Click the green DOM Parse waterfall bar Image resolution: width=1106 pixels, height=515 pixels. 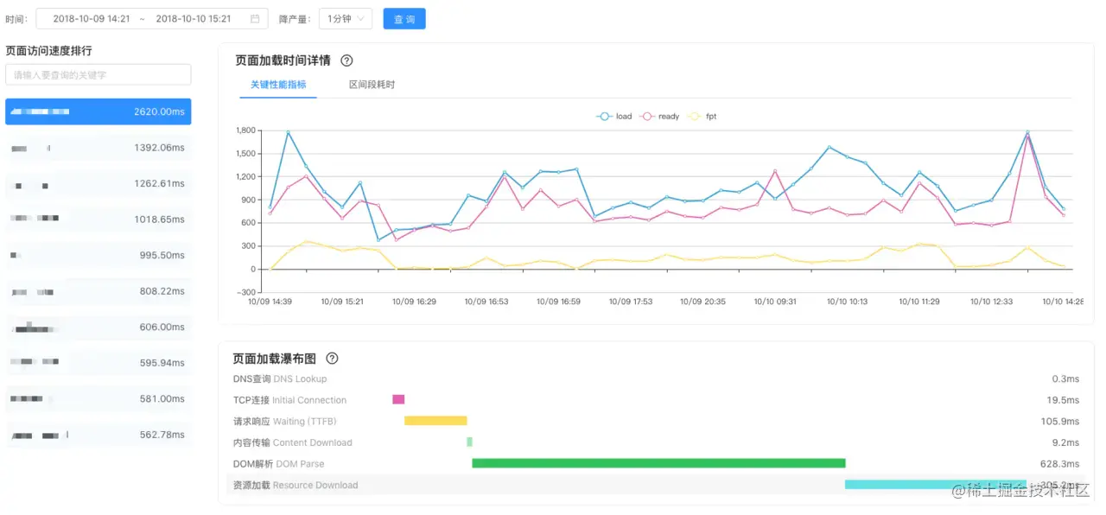pos(658,463)
